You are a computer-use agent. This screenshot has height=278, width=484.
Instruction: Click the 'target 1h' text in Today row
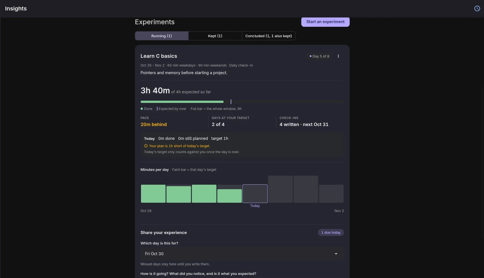point(220,138)
